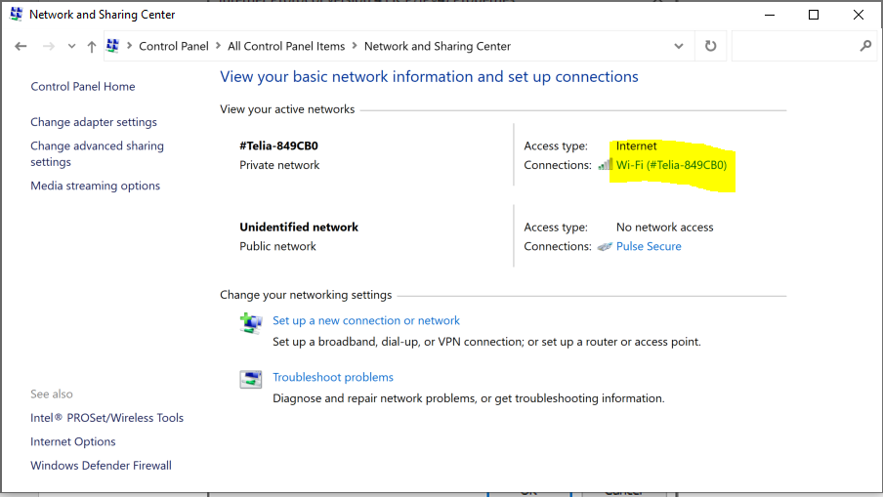Open Change adapter settings

click(94, 122)
